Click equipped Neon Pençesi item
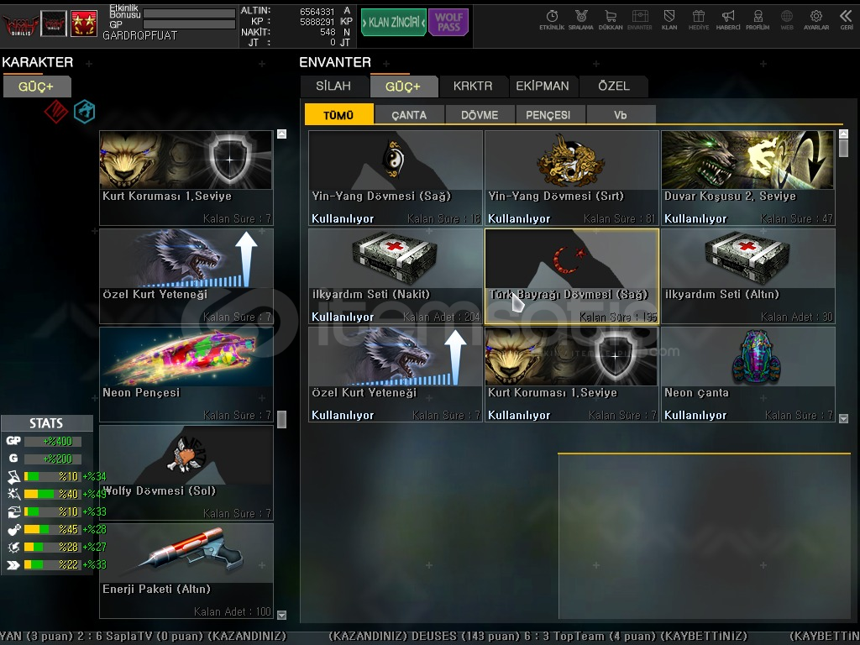This screenshot has width=860, height=645. click(186, 375)
